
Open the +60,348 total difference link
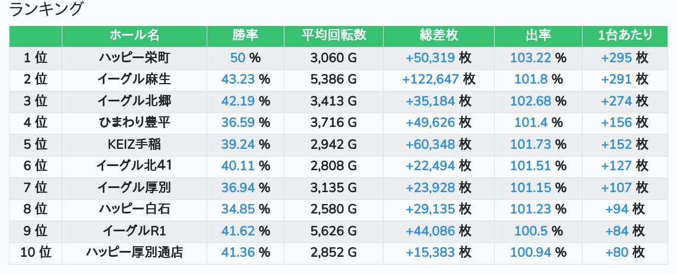[x=431, y=144]
